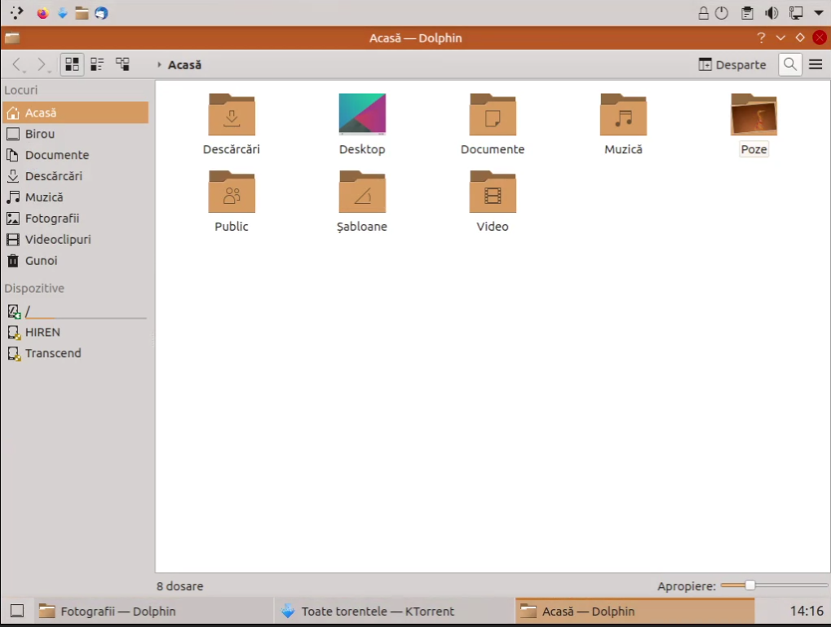Switch to Details tree view mode
Viewport: 831px width, 627px height.
click(x=122, y=64)
